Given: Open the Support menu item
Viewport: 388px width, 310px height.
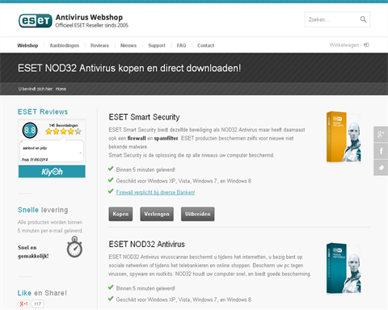Looking at the screenshot, I should coord(157,45).
